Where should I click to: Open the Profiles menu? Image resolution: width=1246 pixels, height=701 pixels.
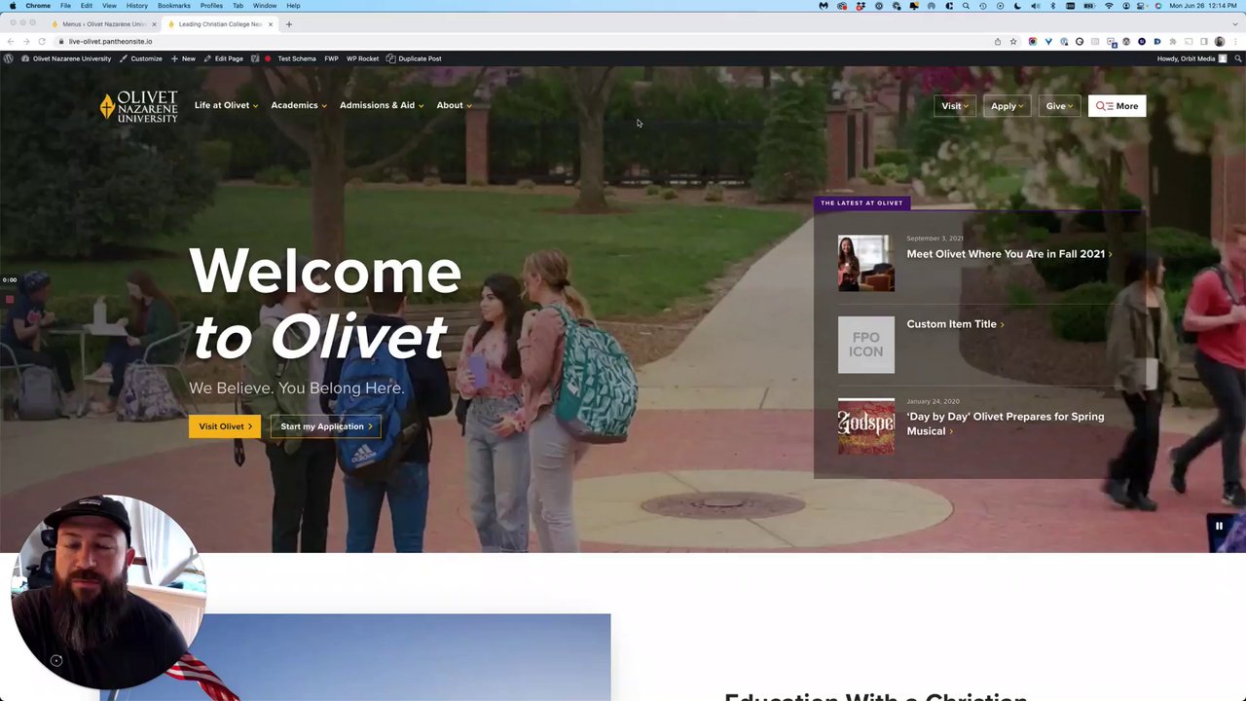211,6
